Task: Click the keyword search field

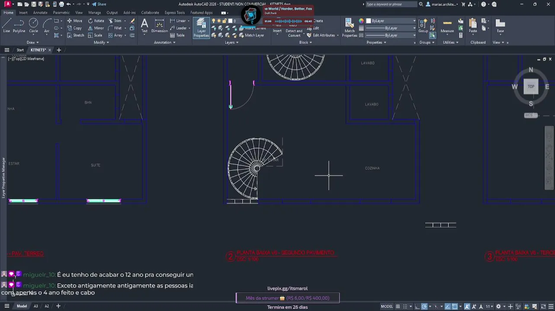Action: point(391,4)
